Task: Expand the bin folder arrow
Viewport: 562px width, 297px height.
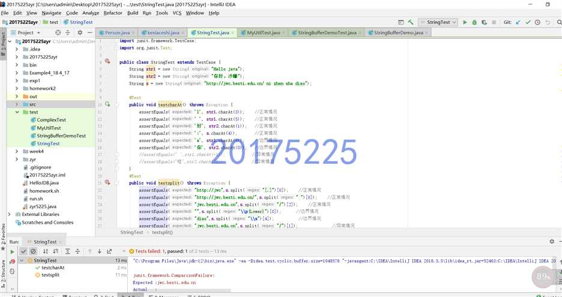Action: 16,65
